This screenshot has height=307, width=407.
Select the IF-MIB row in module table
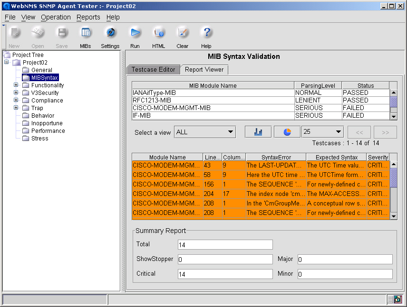coord(213,115)
